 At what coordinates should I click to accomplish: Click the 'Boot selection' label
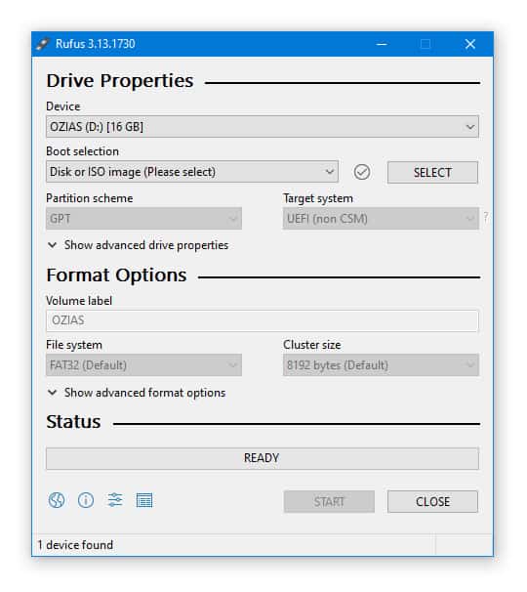click(82, 151)
